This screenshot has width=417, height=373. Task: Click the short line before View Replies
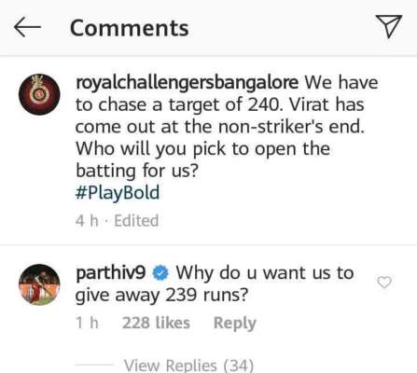point(95,365)
